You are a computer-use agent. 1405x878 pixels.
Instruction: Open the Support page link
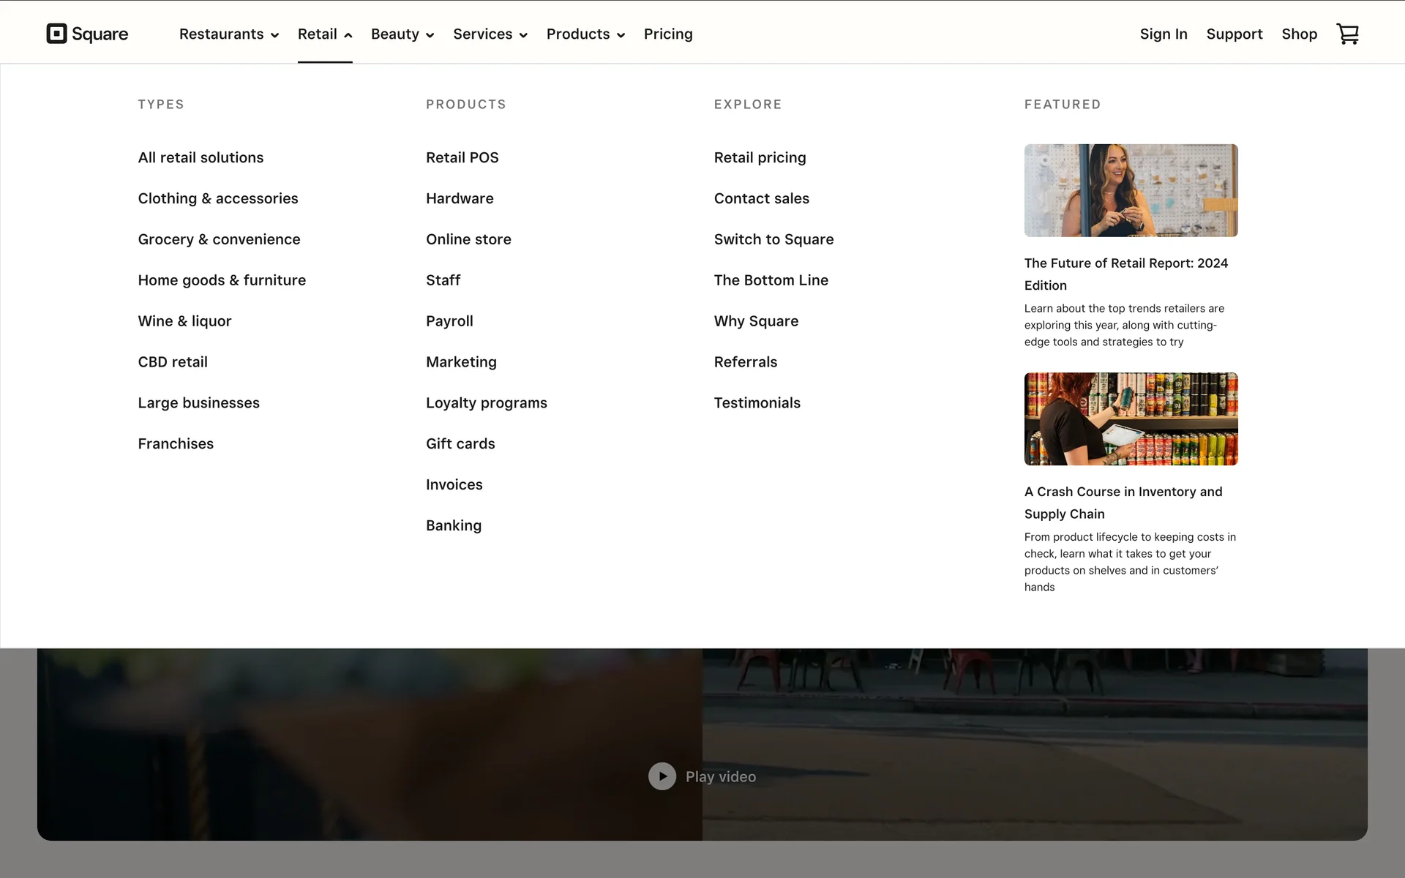pos(1234,34)
